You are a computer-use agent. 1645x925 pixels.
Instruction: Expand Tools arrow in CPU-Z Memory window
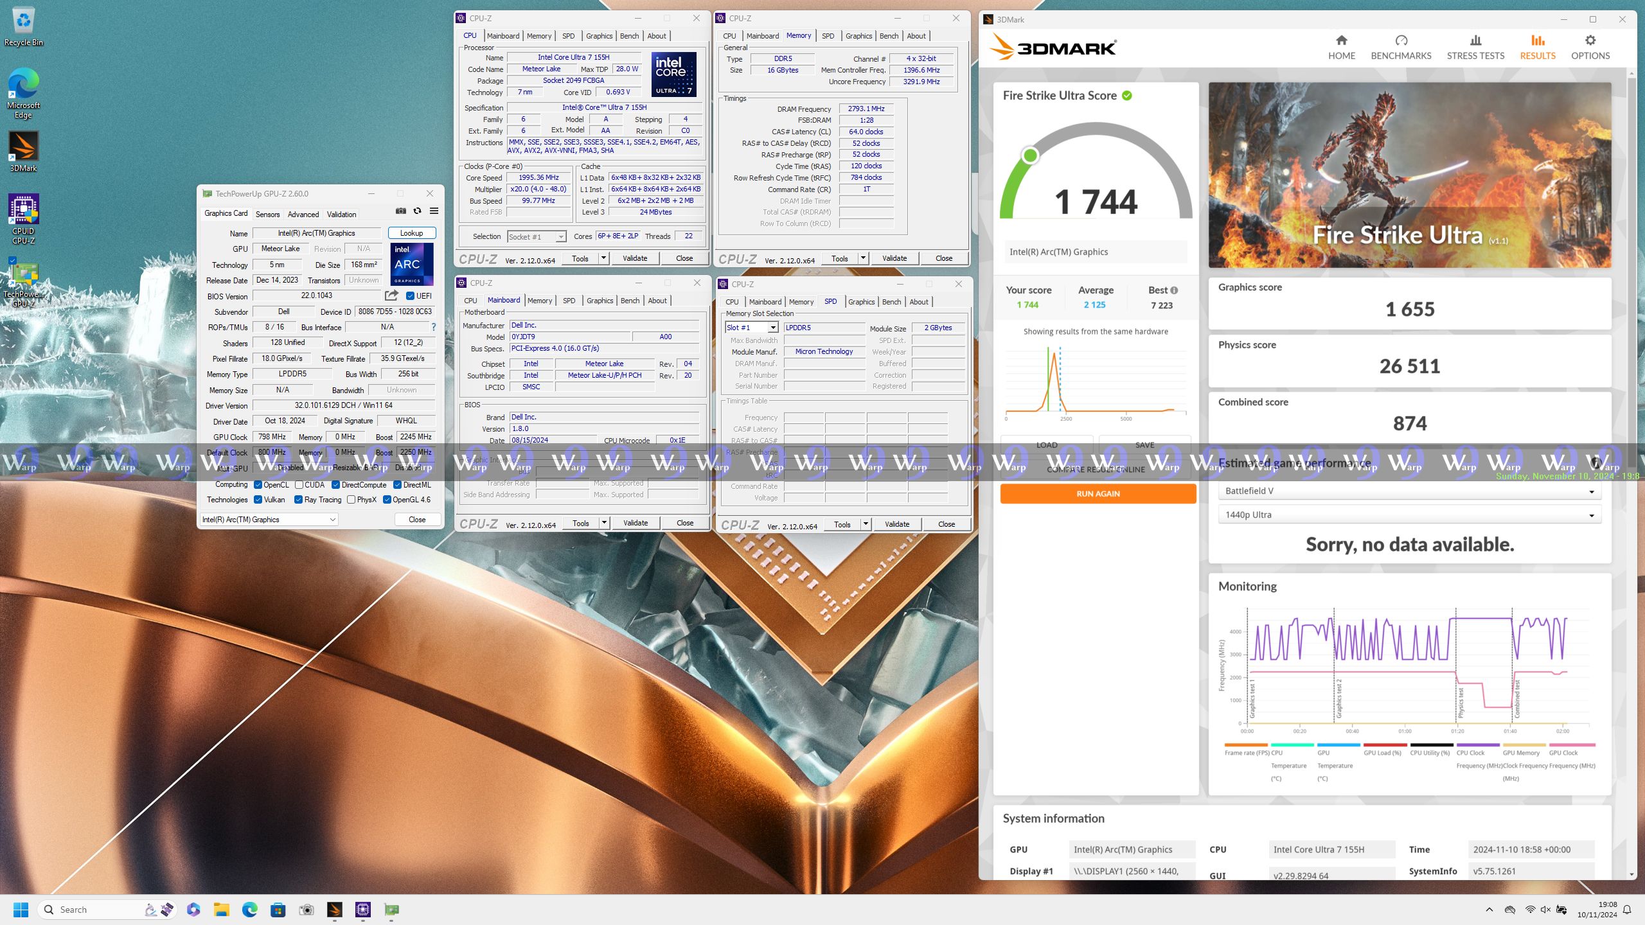(863, 258)
